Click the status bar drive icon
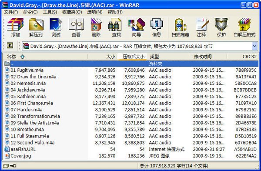Image resolution: width=261 pixels, height=171 pixels. click(x=6, y=166)
